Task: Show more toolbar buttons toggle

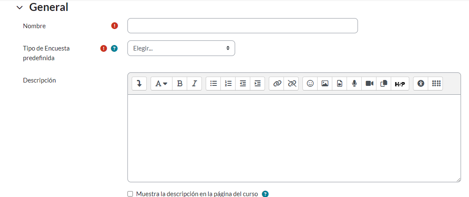Action: 139,83
